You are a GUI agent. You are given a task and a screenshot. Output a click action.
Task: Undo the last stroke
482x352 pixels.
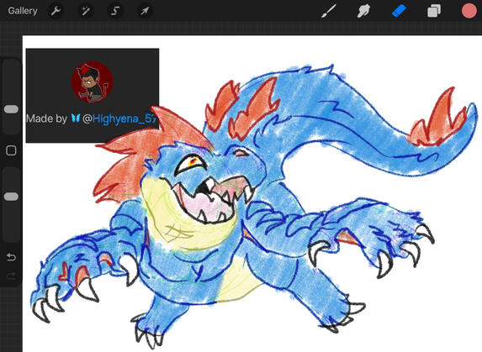(x=11, y=256)
